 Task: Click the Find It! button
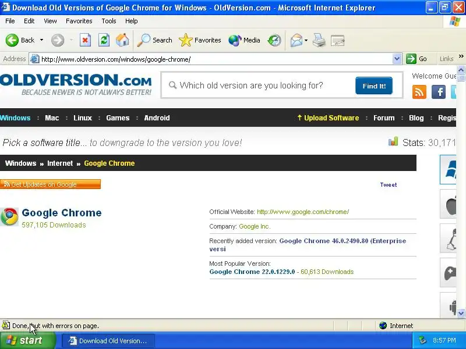pyautogui.click(x=374, y=86)
